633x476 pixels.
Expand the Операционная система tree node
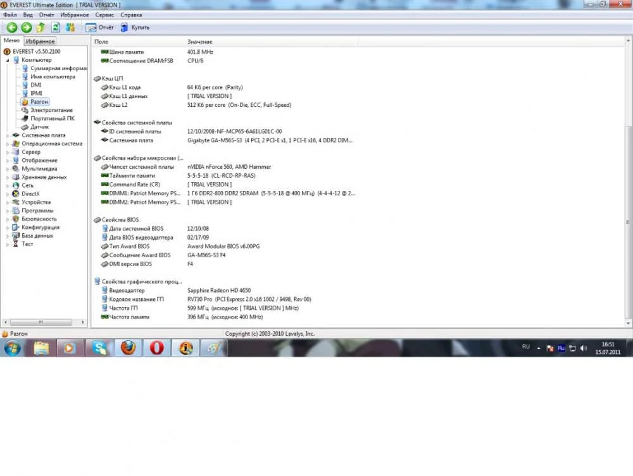[x=7, y=144]
